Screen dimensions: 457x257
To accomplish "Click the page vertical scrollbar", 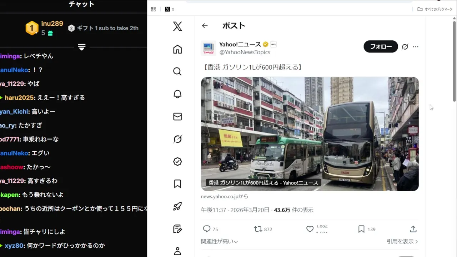I will point(454,61).
